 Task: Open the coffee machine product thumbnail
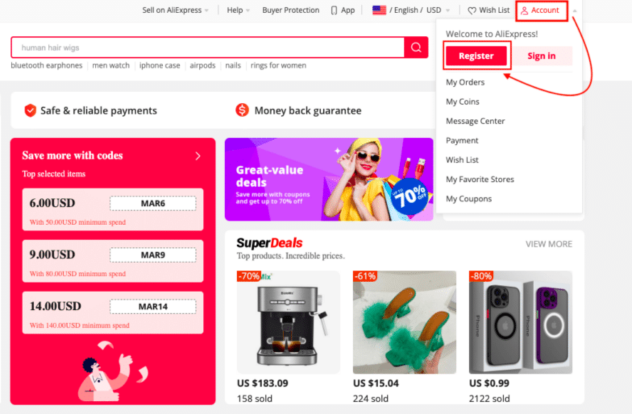click(288, 322)
